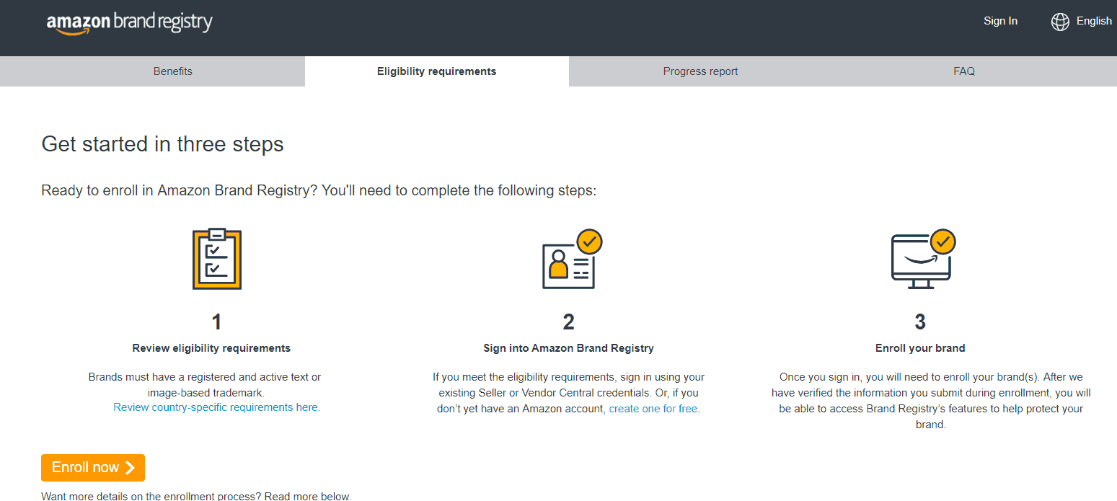Click the Get started in three steps heading
This screenshot has height=501, width=1117.
(163, 144)
